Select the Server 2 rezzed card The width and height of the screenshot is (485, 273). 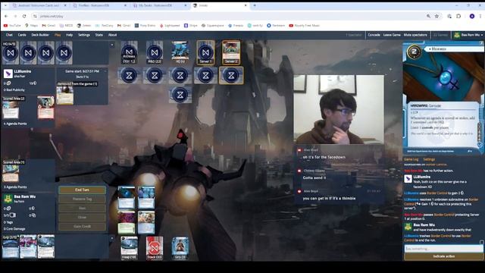(231, 52)
